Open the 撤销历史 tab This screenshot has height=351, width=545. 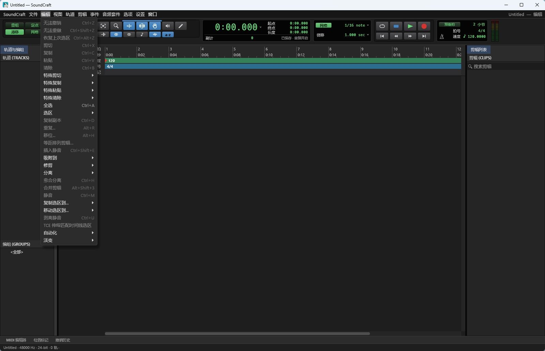(x=63, y=340)
